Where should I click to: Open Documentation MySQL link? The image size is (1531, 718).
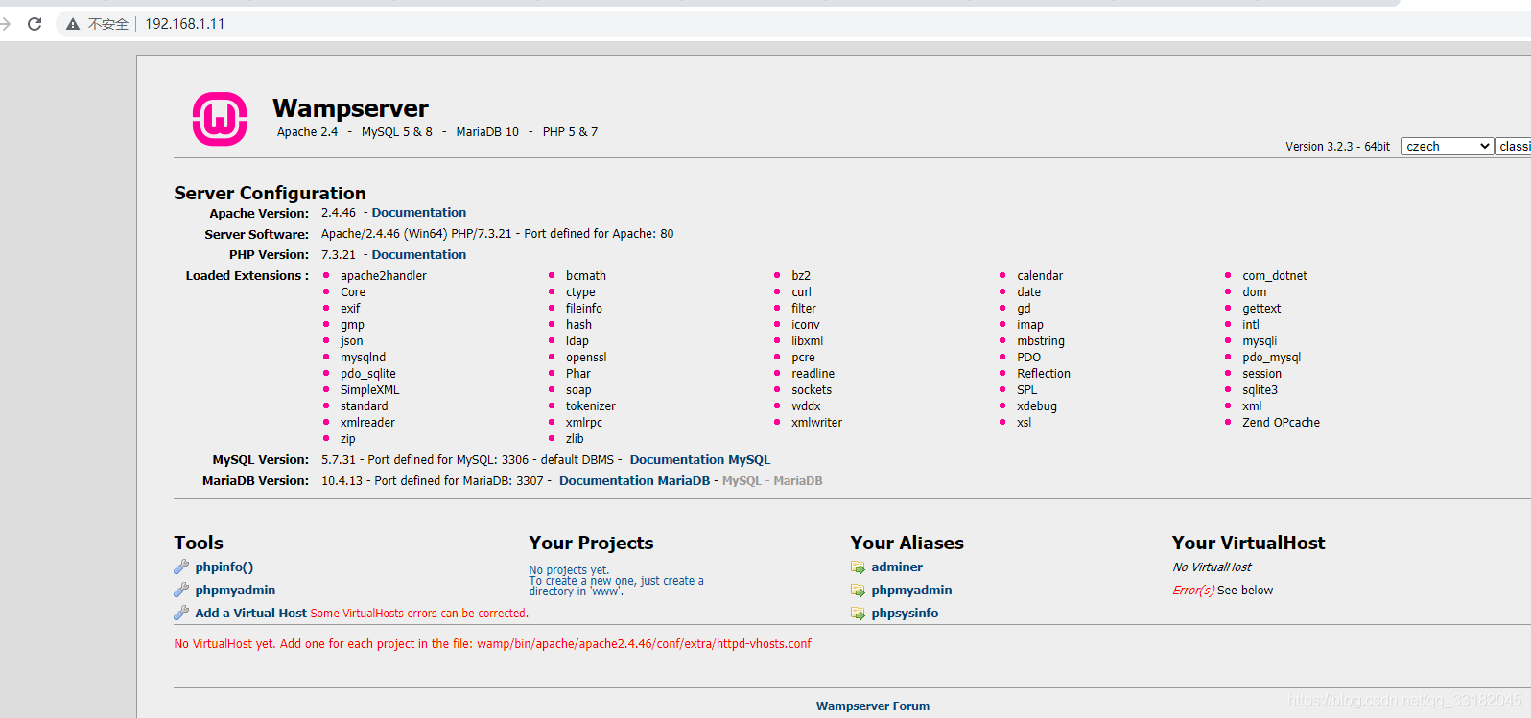pyautogui.click(x=700, y=460)
